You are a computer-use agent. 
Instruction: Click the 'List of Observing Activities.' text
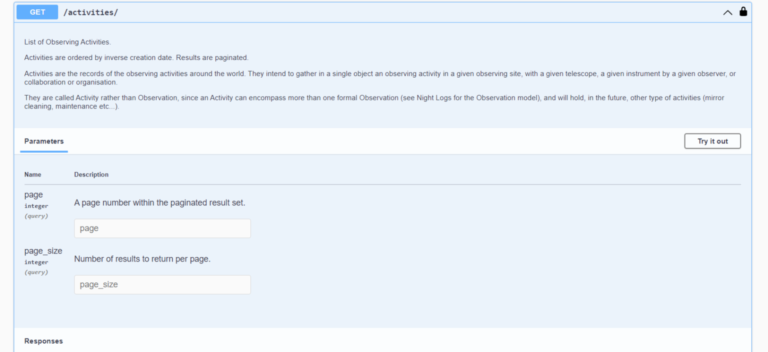67,42
